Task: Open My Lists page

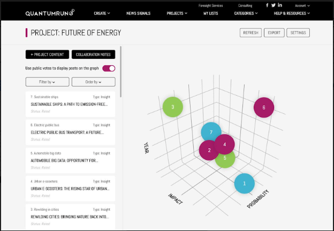Action: pos(211,13)
